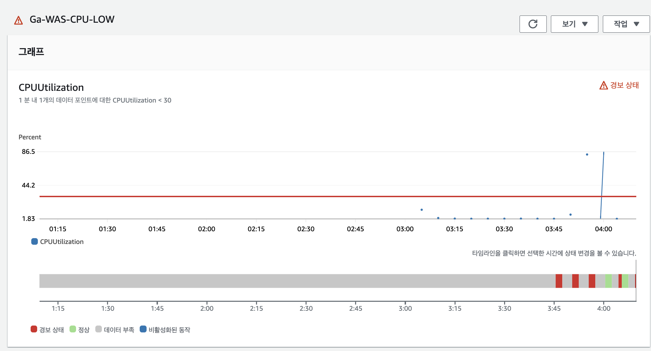Image resolution: width=651 pixels, height=351 pixels.
Task: Select the third red alarm segment on the timeline
Action: click(592, 281)
